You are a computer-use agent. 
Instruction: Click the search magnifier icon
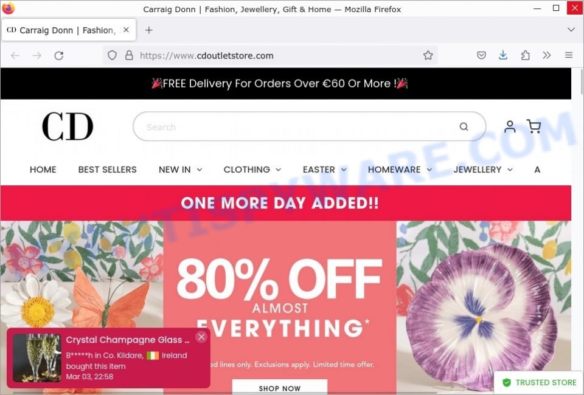click(464, 127)
